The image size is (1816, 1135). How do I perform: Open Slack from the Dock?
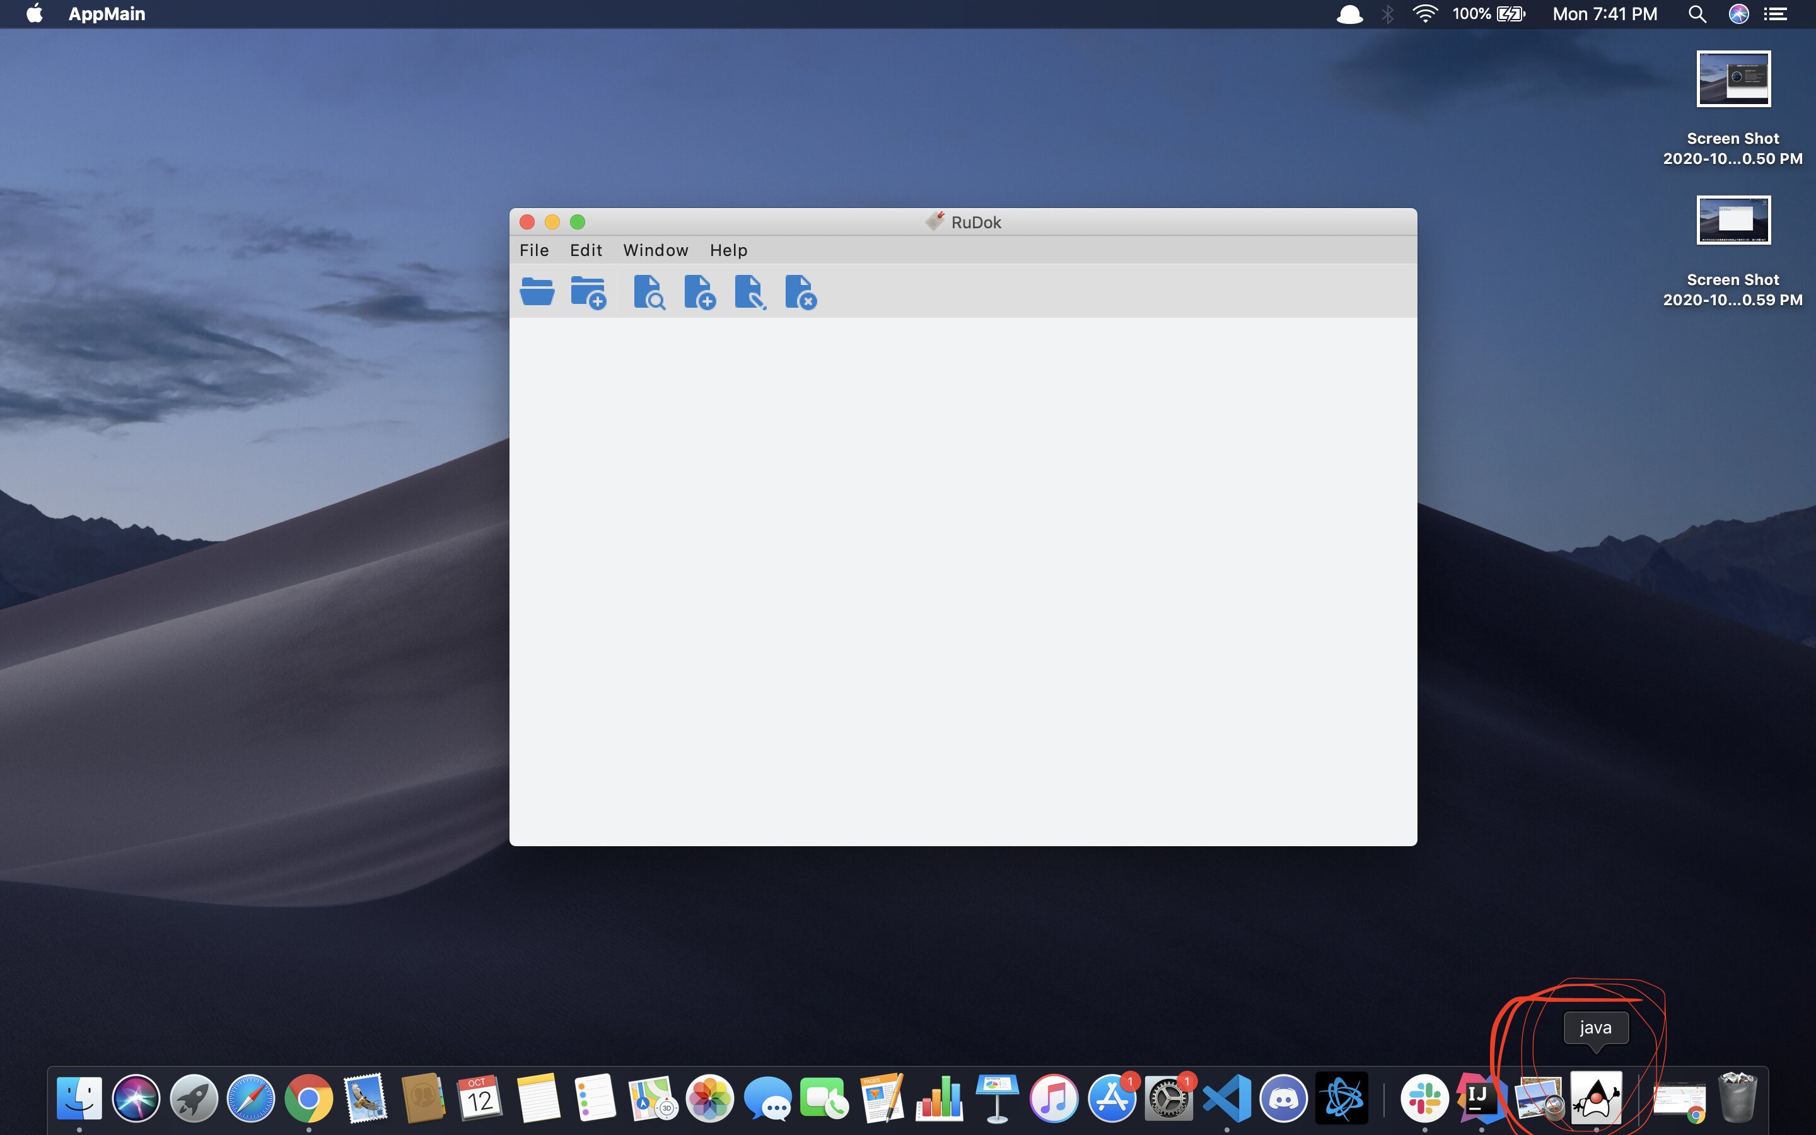[x=1426, y=1097]
